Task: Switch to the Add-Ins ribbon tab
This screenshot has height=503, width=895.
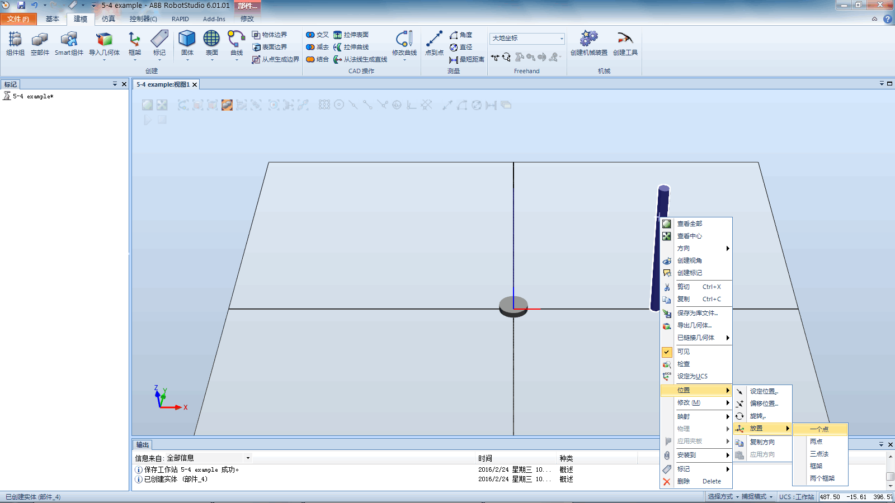Action: (x=214, y=19)
